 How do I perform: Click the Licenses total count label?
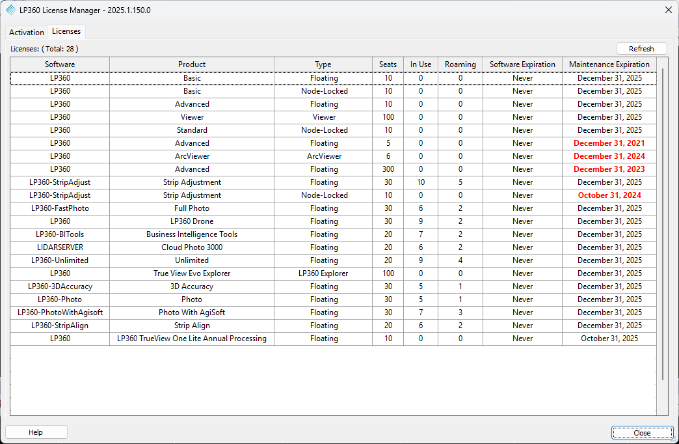(45, 49)
